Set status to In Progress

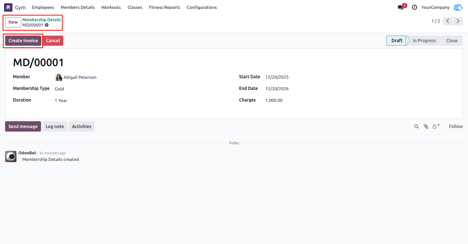click(424, 41)
